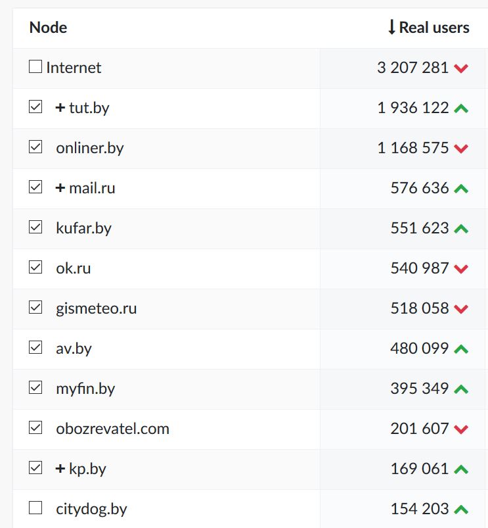The width and height of the screenshot is (488, 528).
Task: Click red trend arrow for obozrevatel.com
Action: [x=461, y=429]
